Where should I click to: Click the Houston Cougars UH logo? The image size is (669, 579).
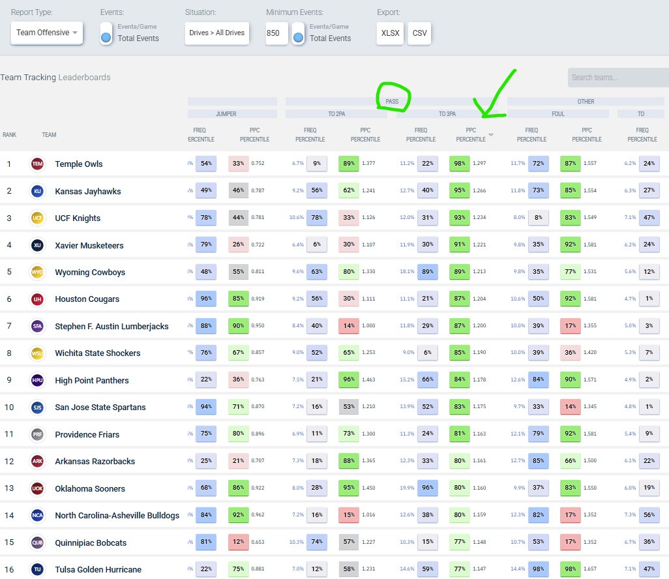point(38,299)
